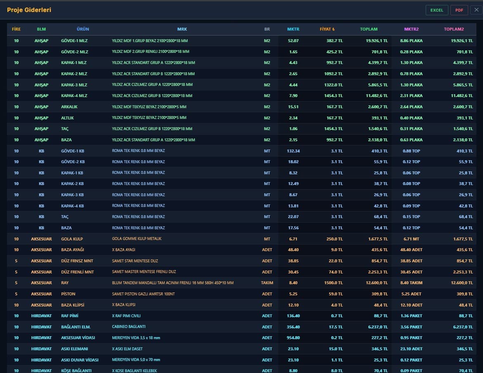483x373 pixels.
Task: Click the BLUM TANDEM rail brand cell
Action: (172, 283)
